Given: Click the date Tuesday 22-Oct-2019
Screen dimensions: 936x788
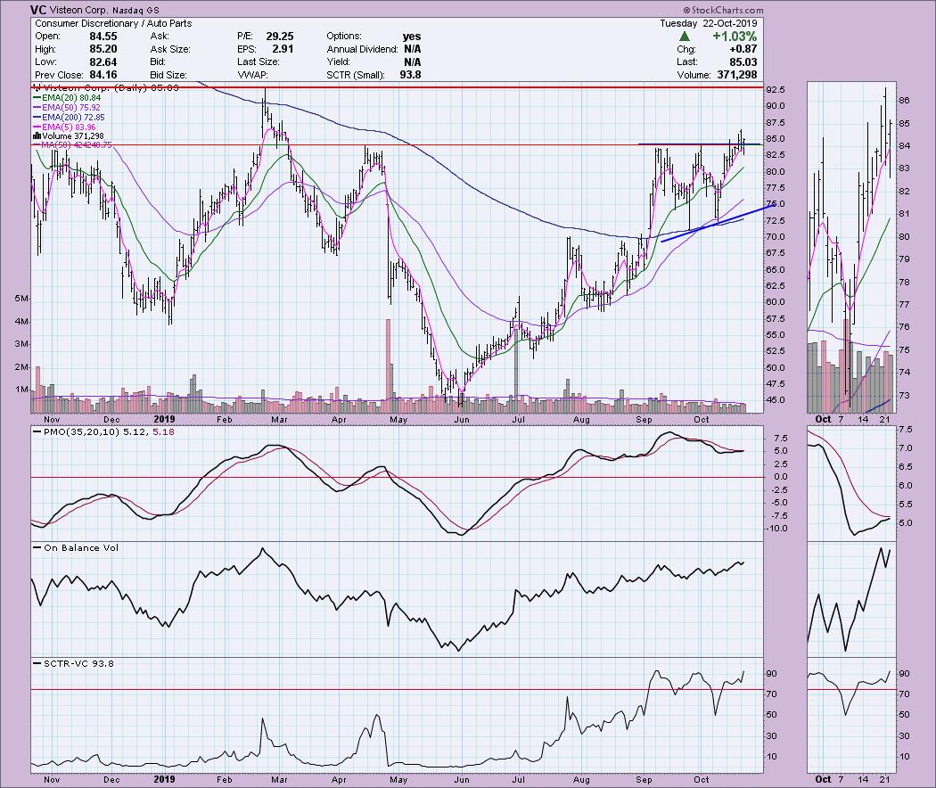Looking at the screenshot, I should point(708,23).
